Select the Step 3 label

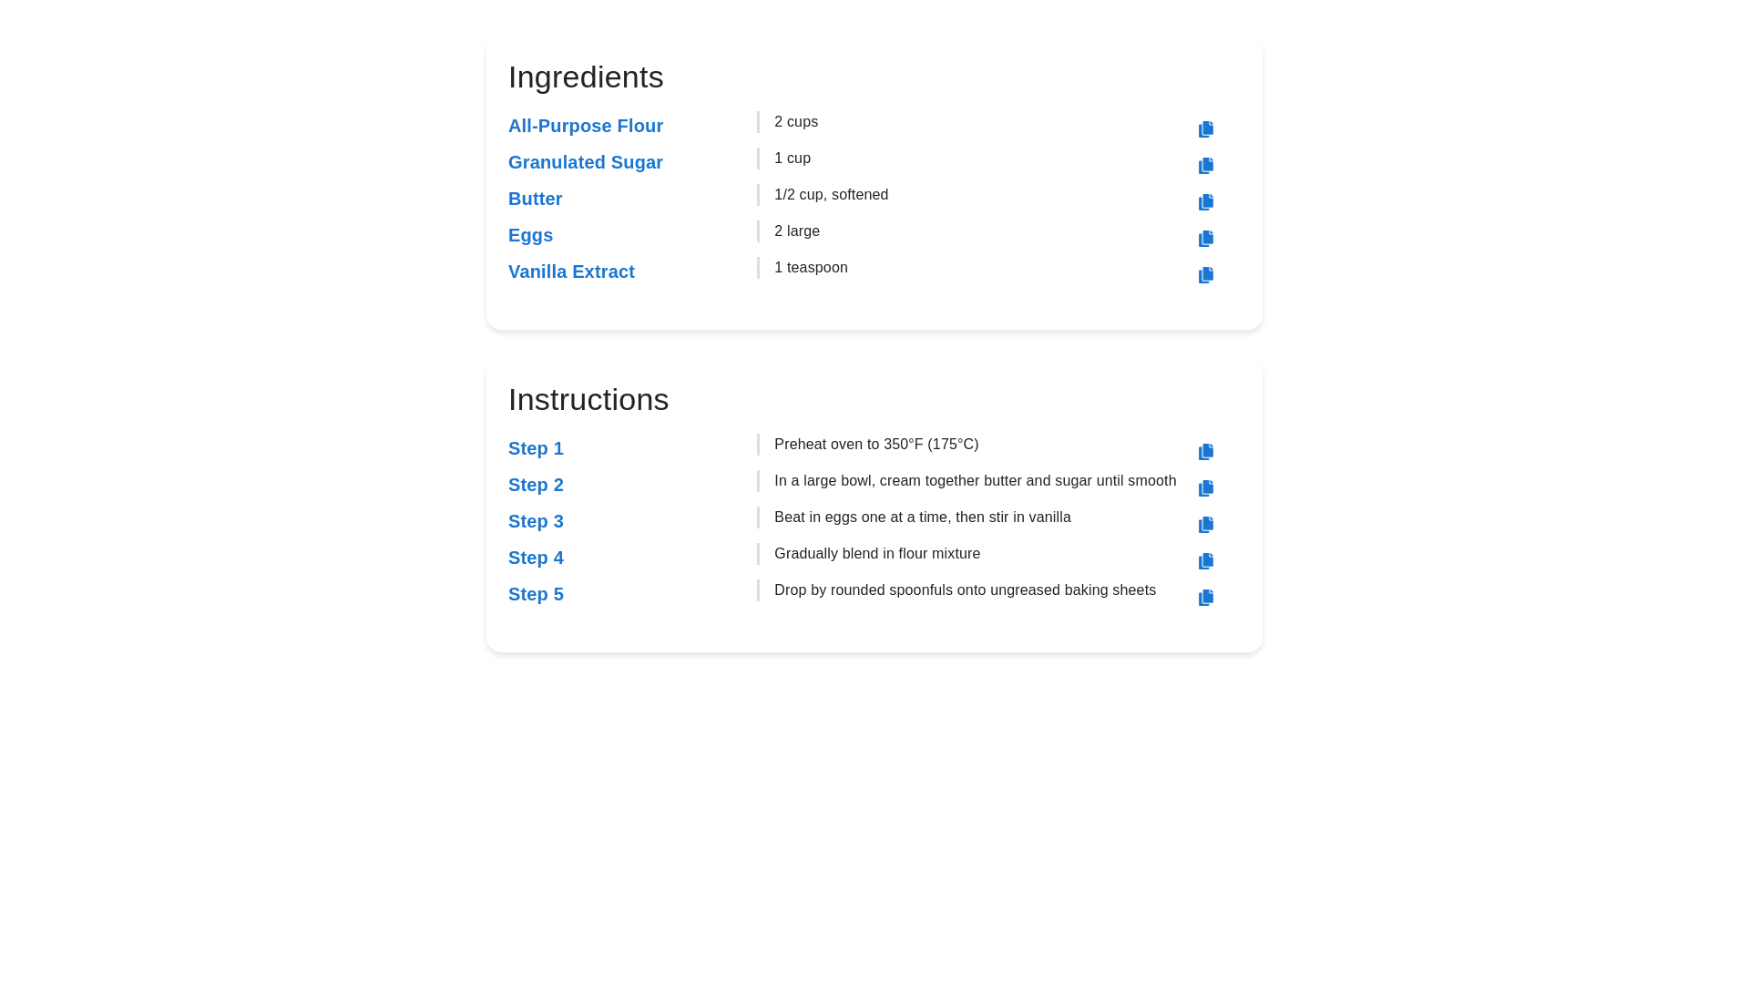coord(536,521)
